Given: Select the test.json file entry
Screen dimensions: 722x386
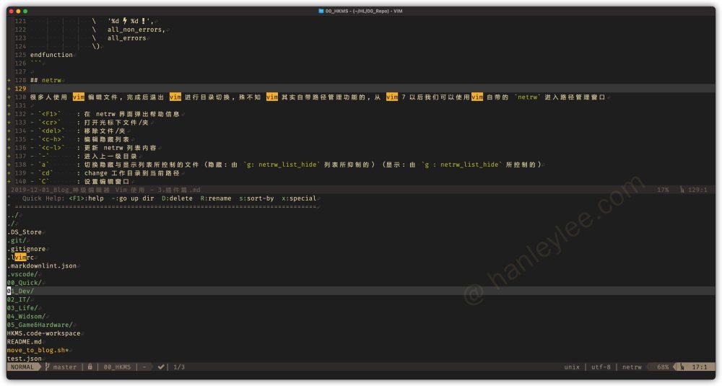Looking at the screenshot, I should click(x=24, y=359).
